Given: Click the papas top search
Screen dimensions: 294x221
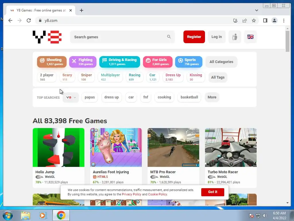Looking at the screenshot, I should click(90, 97).
